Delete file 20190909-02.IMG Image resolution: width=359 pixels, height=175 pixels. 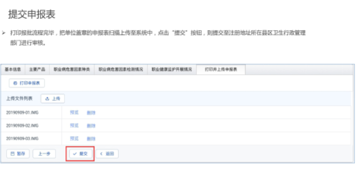[91, 126]
